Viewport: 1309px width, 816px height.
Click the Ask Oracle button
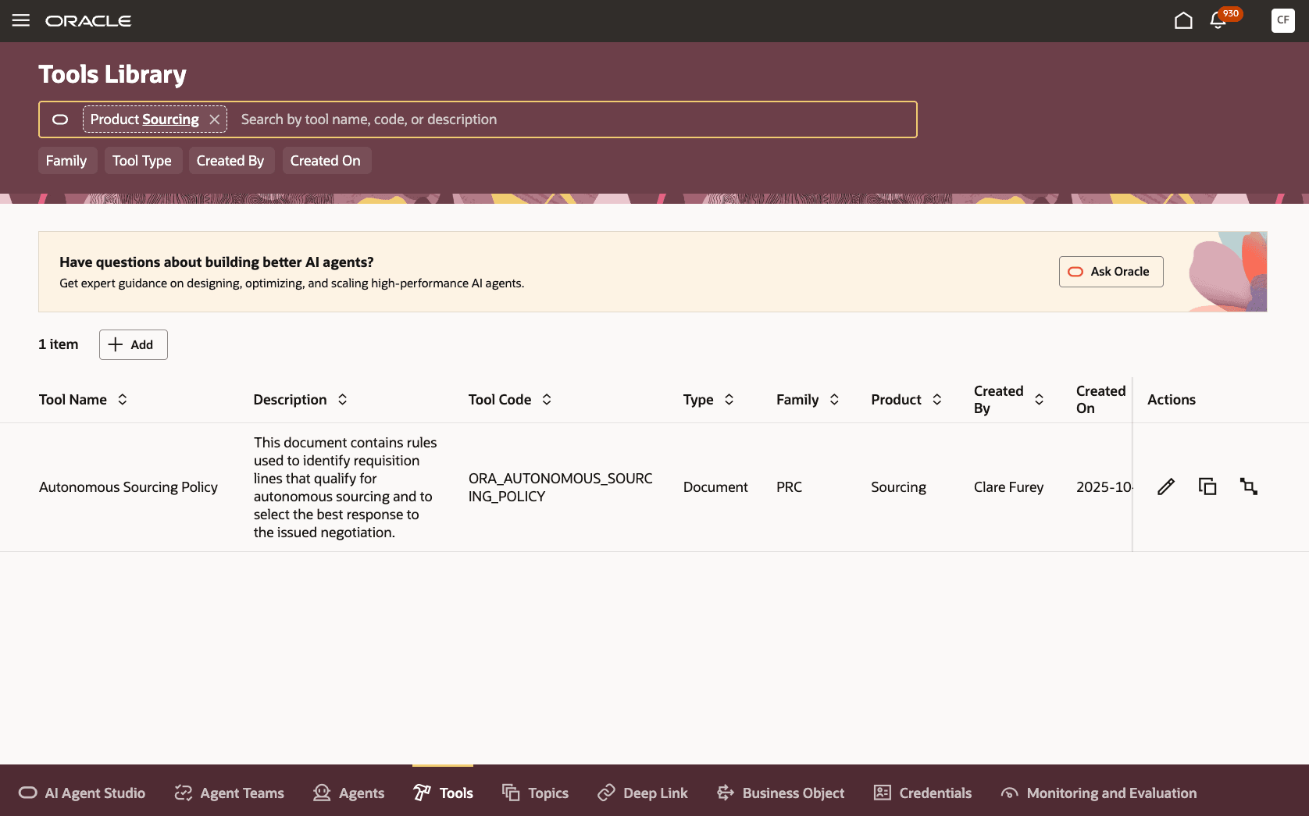1111,271
